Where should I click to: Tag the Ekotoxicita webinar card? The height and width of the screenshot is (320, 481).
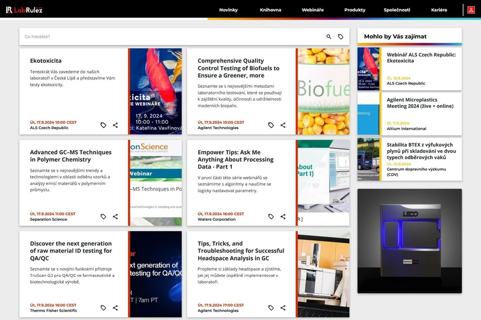point(103,125)
